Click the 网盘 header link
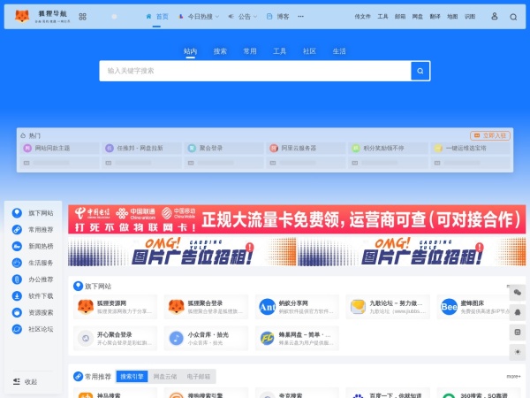This screenshot has width=530, height=398. click(x=418, y=16)
